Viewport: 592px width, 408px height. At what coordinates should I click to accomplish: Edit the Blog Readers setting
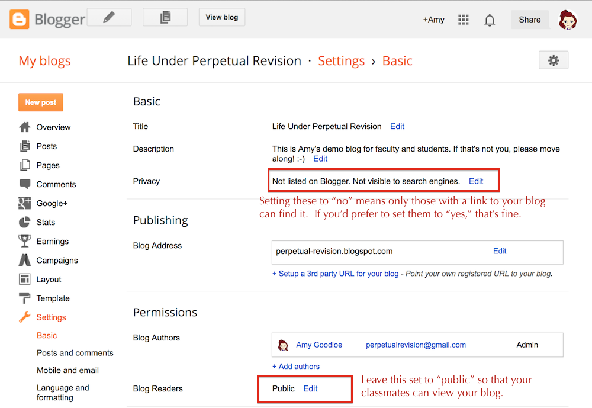click(310, 388)
